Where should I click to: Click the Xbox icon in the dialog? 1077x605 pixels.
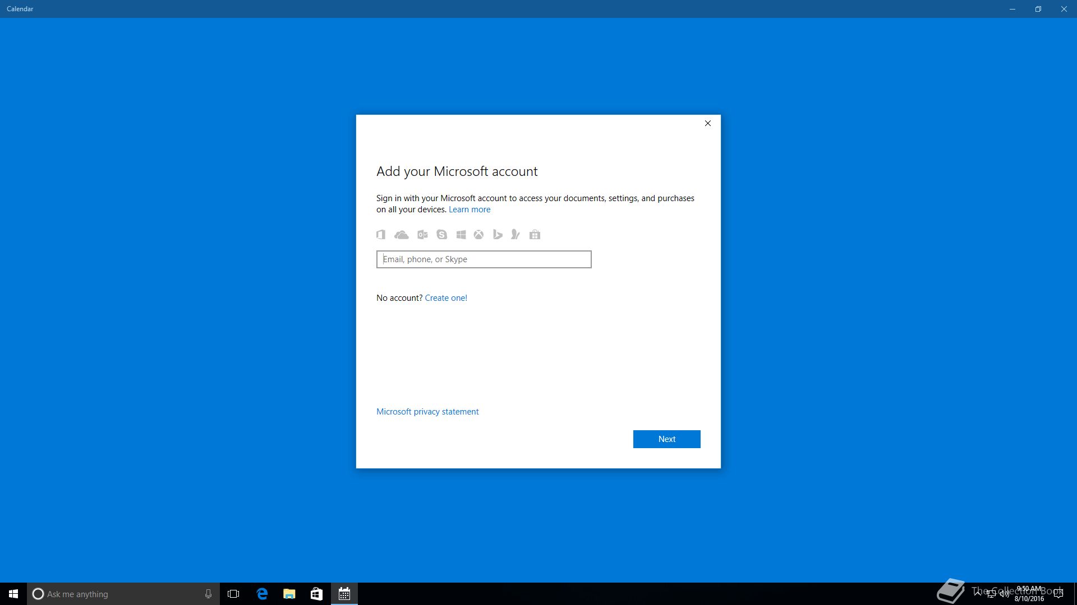coord(478,235)
